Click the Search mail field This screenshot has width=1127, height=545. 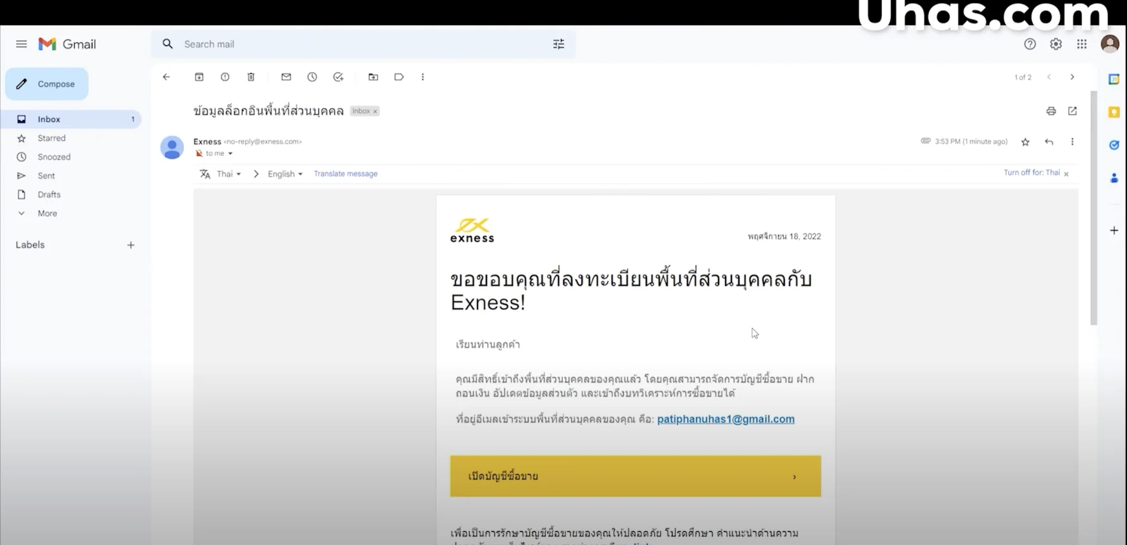[x=363, y=44]
